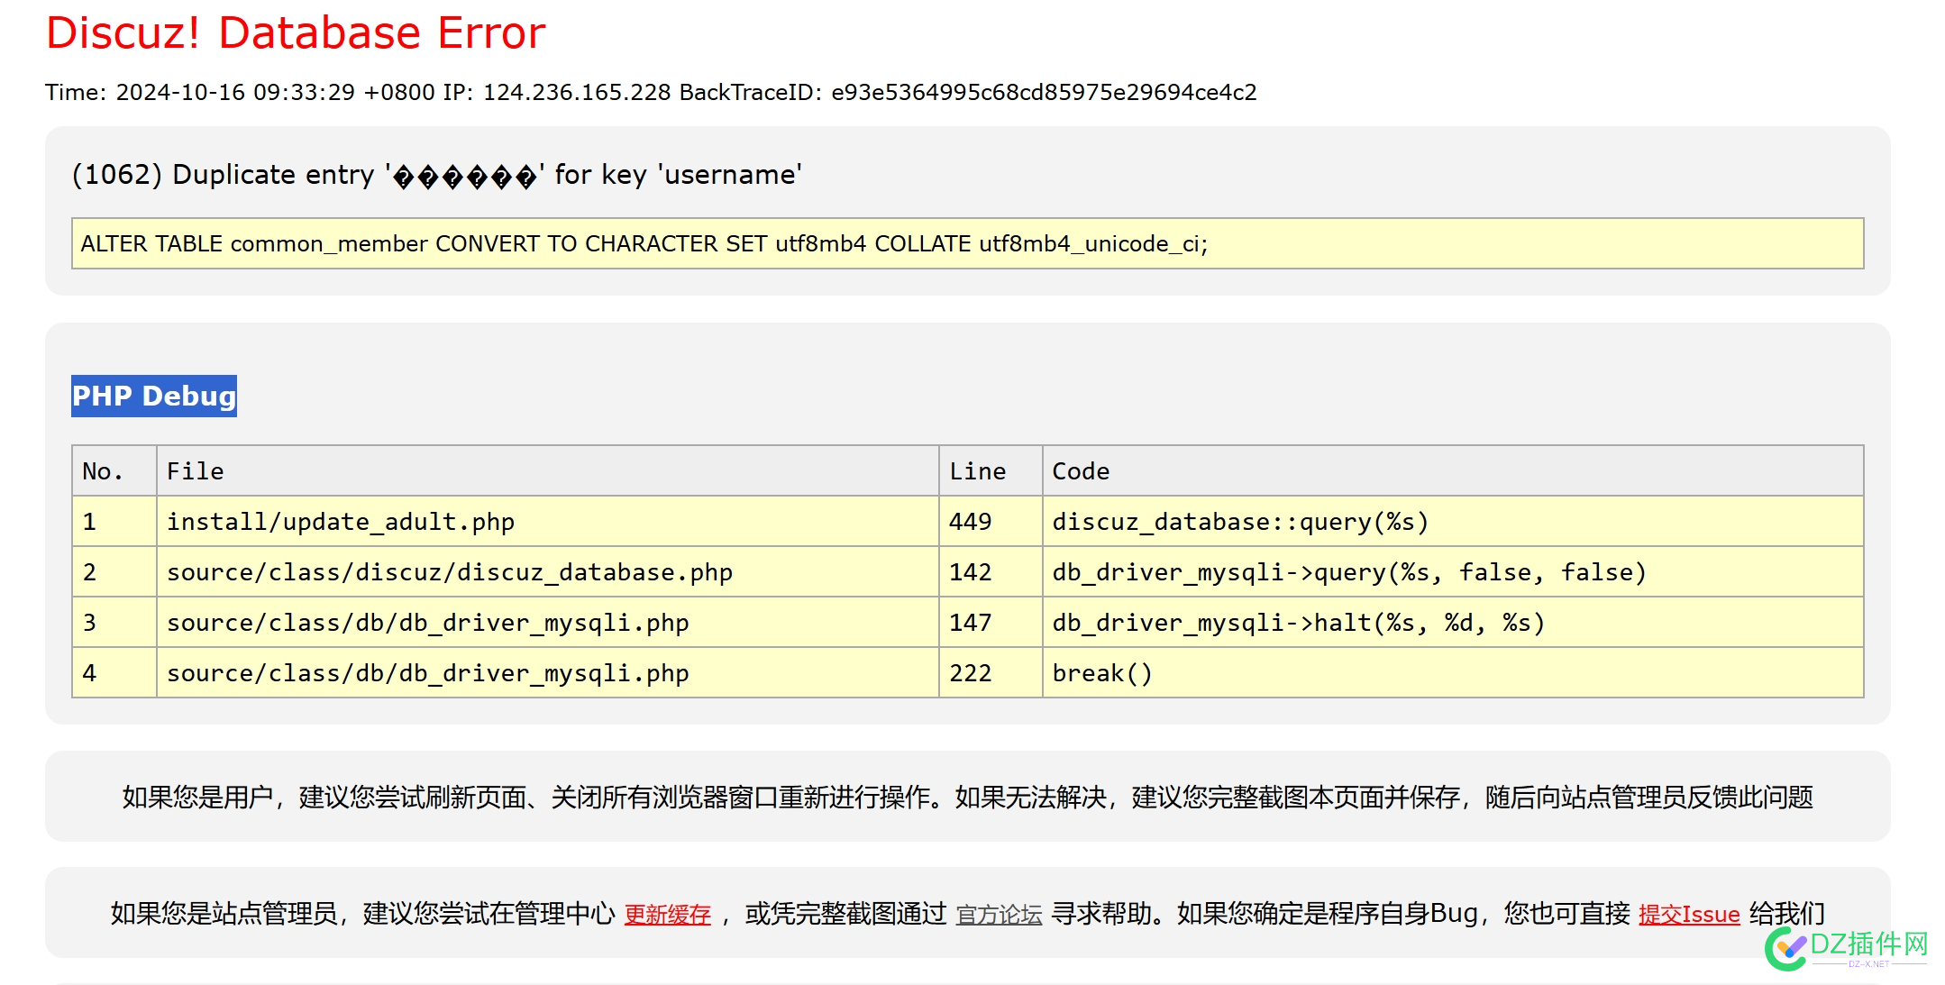
Task: Click db_driver_mysqli.php cell in row 4
Action: tap(547, 672)
